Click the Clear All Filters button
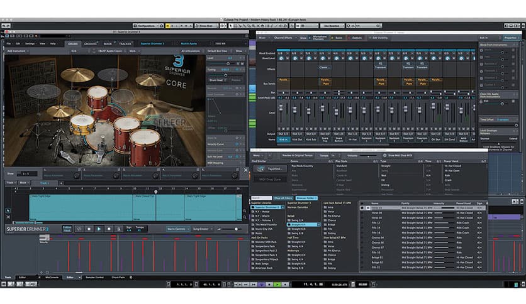526x304 pixels. tap(283, 198)
